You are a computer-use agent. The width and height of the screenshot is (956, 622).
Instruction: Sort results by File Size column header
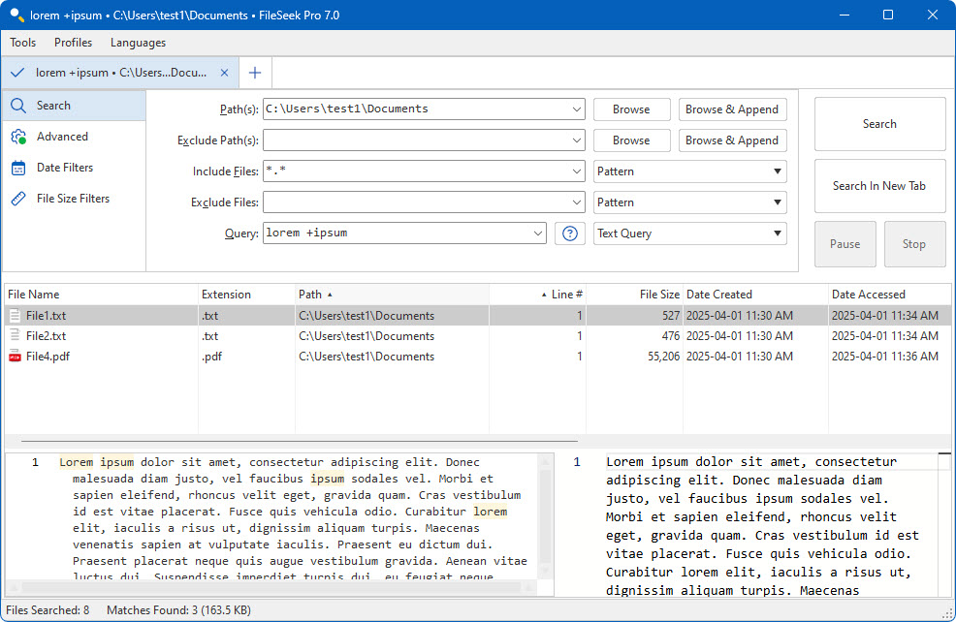658,295
